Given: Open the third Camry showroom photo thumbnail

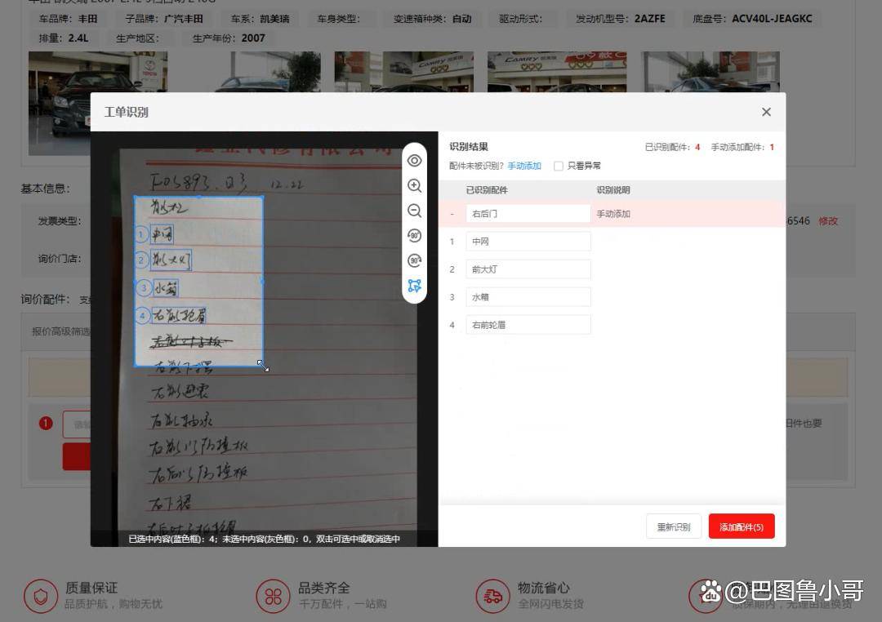Looking at the screenshot, I should tap(404, 71).
